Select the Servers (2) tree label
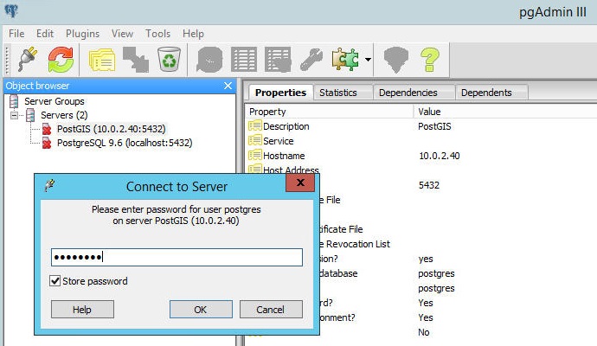The height and width of the screenshot is (346, 597). (x=64, y=115)
